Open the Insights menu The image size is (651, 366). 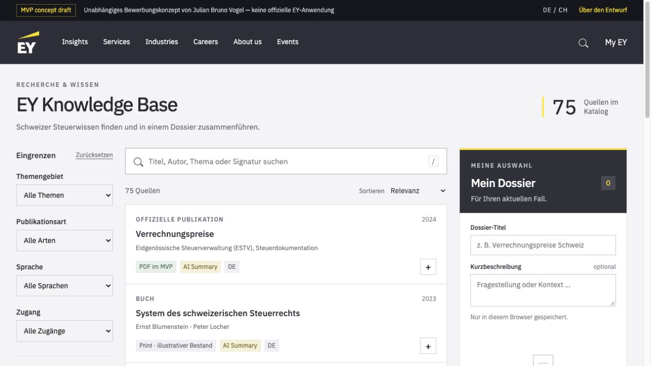tap(75, 42)
